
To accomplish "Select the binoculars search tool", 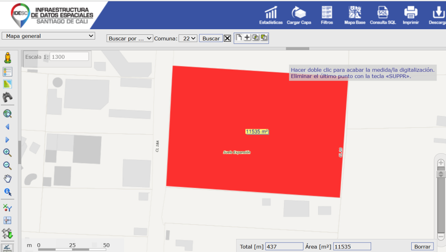I will [x=8, y=97].
